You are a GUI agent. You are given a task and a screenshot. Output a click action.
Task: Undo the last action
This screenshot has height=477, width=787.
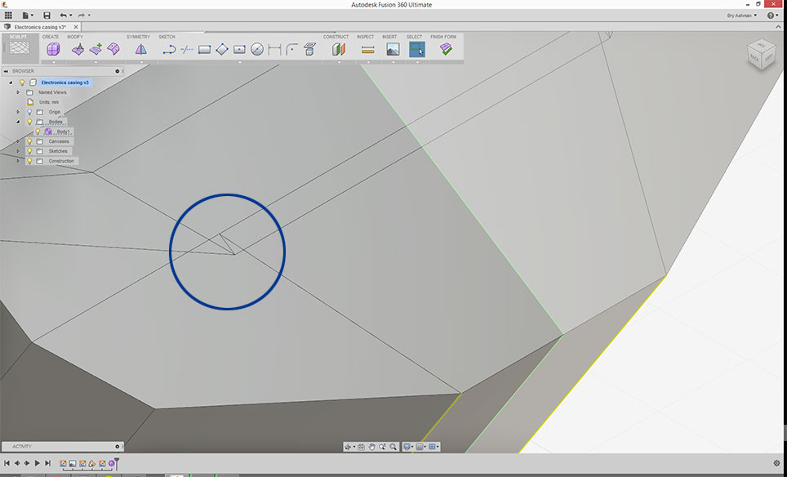tap(63, 16)
